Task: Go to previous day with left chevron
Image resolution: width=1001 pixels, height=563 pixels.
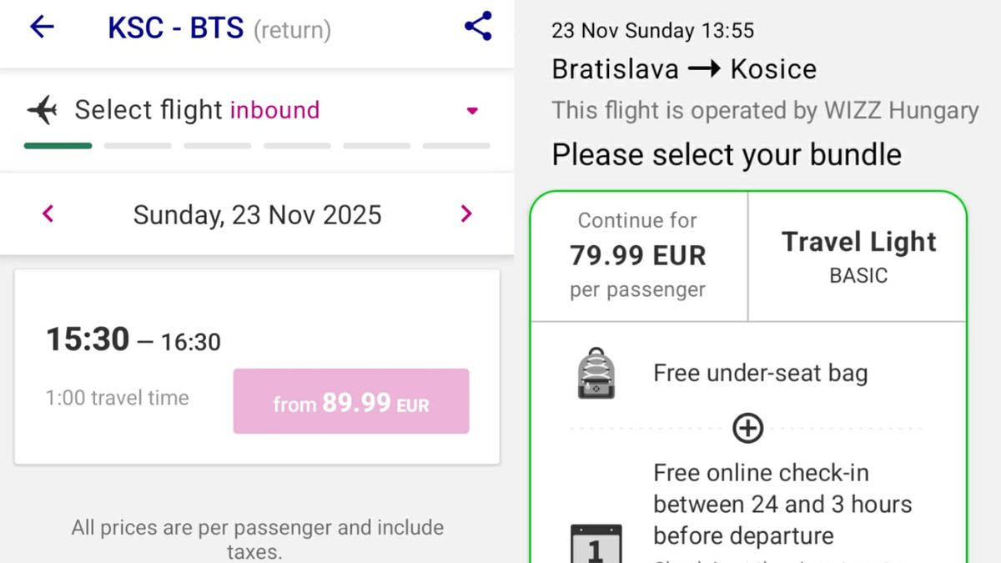Action: coord(48,214)
